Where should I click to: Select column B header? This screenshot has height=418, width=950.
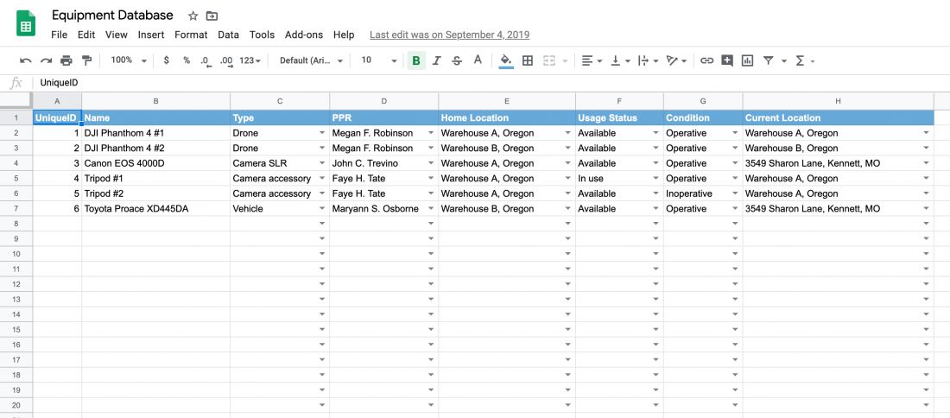155,101
